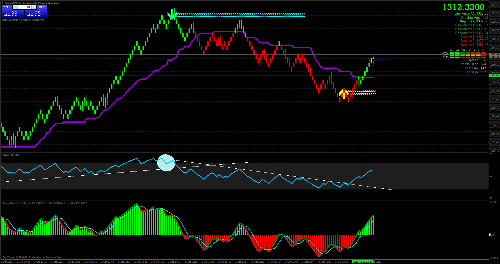Click the large 1312.3300 price display
Image resolution: width=500 pixels, height=264 pixels.
(x=463, y=7)
